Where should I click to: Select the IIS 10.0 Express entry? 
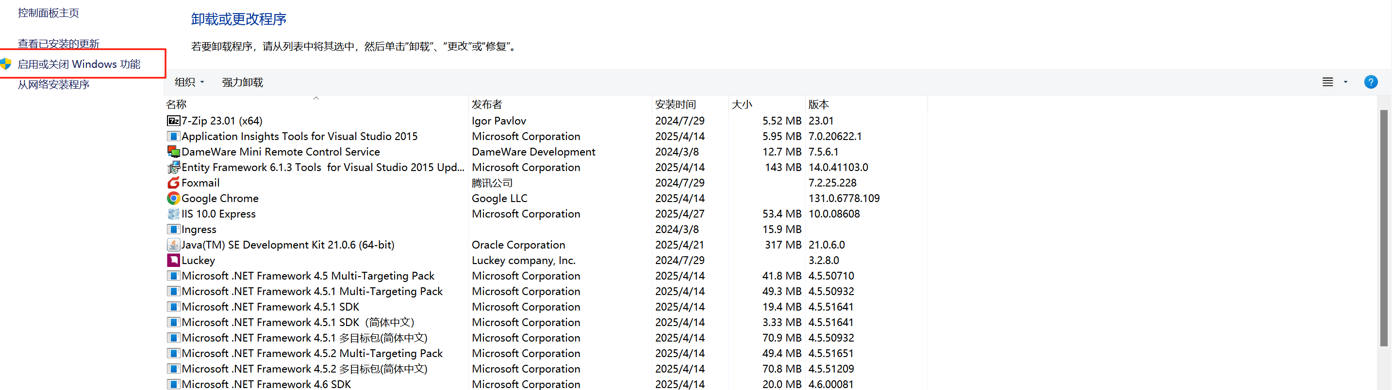coord(218,214)
